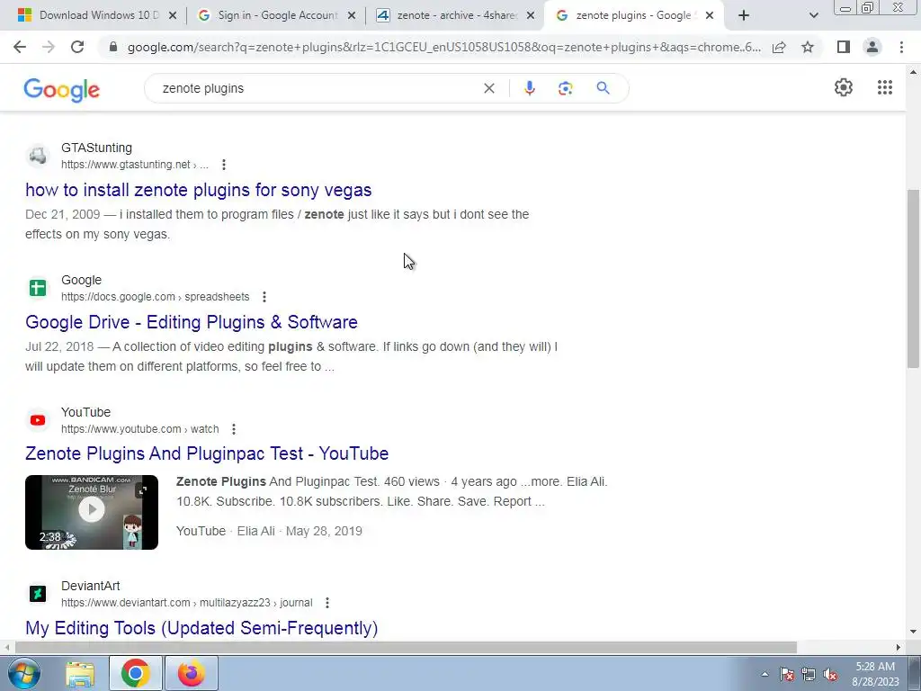Bookmark this page with the star icon

808,47
